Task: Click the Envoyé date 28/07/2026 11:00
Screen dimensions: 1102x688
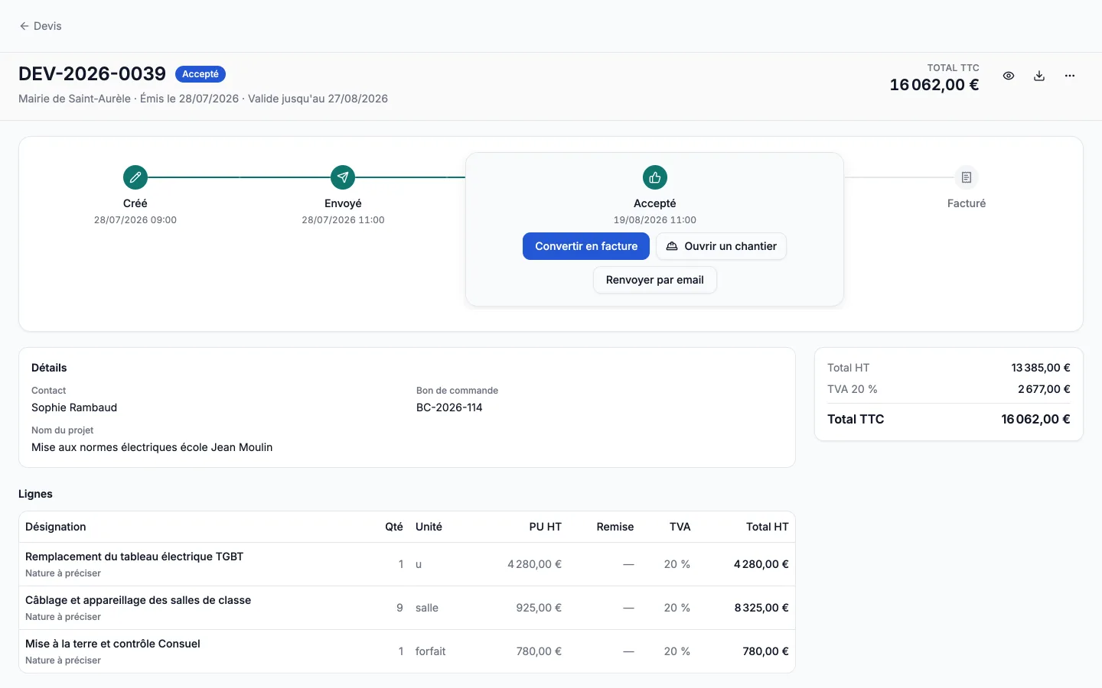Action: tap(343, 220)
